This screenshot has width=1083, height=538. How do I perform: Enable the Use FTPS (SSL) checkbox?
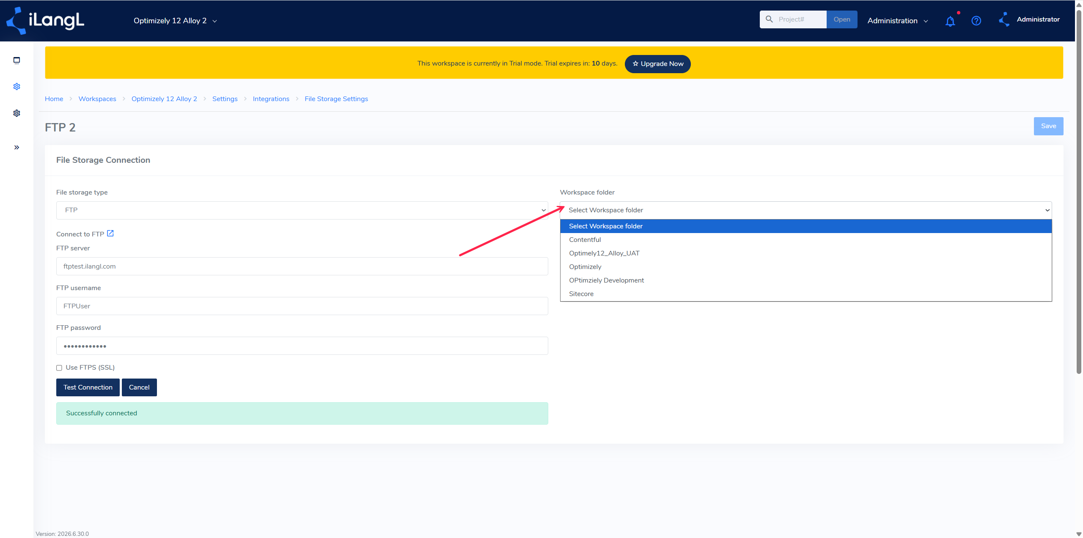(59, 368)
